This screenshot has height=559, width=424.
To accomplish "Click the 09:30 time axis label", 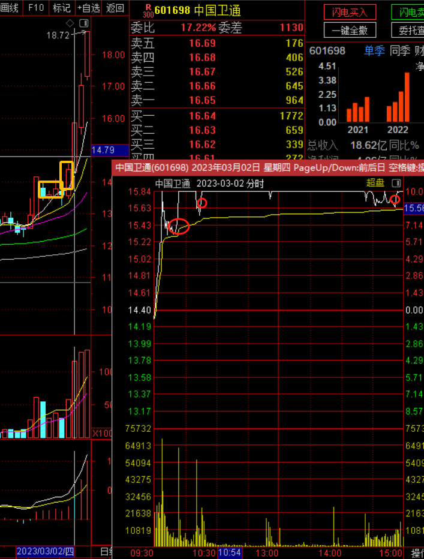I will tap(142, 553).
